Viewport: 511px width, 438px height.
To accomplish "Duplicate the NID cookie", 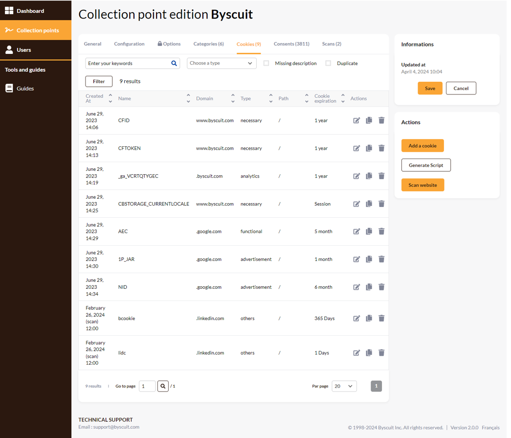I will point(369,287).
